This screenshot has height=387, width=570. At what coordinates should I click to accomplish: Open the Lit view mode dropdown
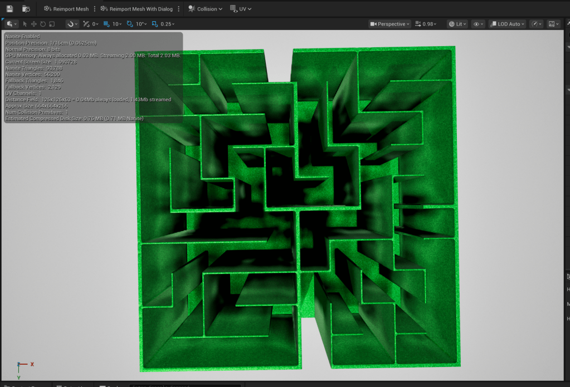(457, 24)
